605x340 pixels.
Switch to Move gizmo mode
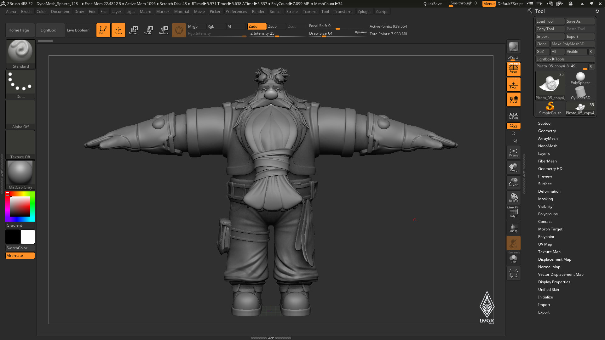coord(133,30)
